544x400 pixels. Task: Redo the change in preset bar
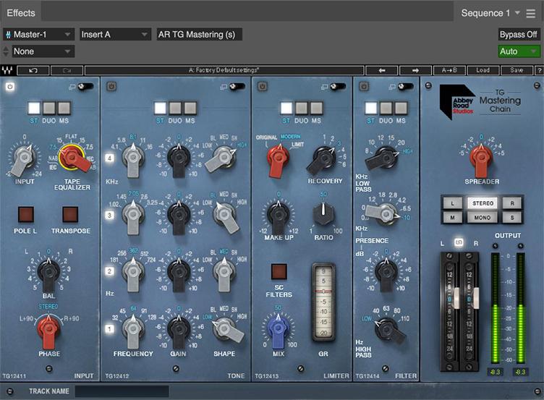click(67, 70)
